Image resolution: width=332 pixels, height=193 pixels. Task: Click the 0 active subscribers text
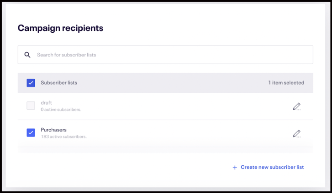click(x=61, y=110)
